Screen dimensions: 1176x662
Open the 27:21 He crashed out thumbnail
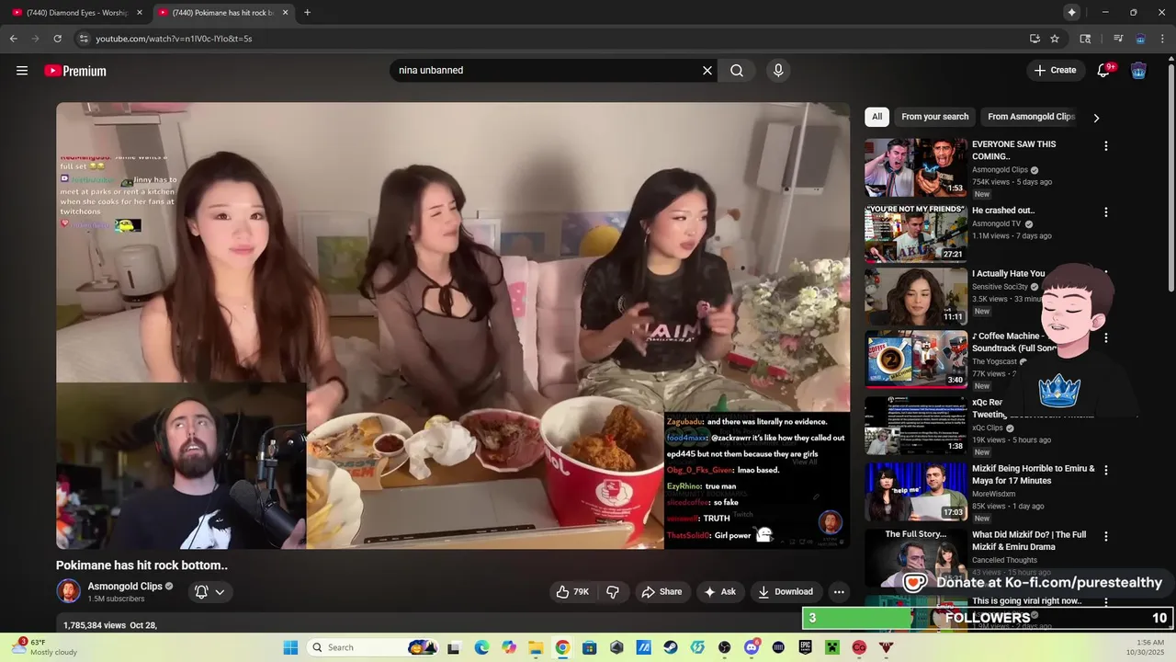pyautogui.click(x=916, y=234)
